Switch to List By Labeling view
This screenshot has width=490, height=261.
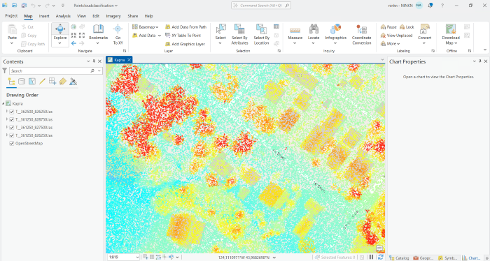click(x=63, y=82)
